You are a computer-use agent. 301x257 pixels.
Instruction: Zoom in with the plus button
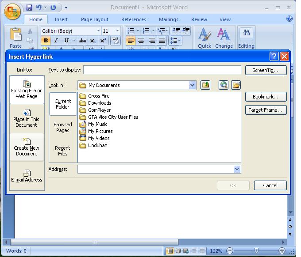(282, 251)
